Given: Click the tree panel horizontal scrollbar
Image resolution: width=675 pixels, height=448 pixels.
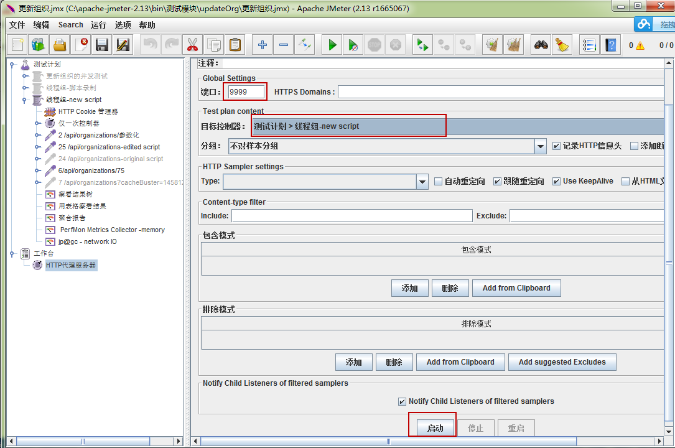Looking at the screenshot, I should click(83, 441).
